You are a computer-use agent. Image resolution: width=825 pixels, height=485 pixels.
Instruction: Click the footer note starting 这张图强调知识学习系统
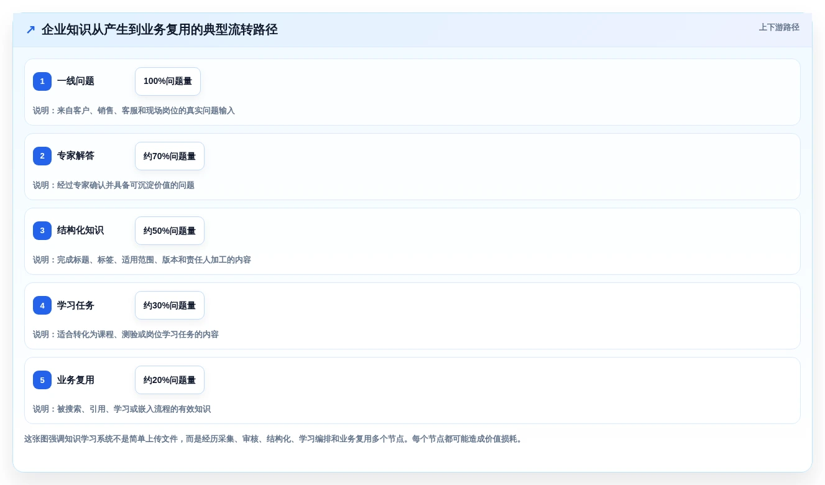(275, 439)
